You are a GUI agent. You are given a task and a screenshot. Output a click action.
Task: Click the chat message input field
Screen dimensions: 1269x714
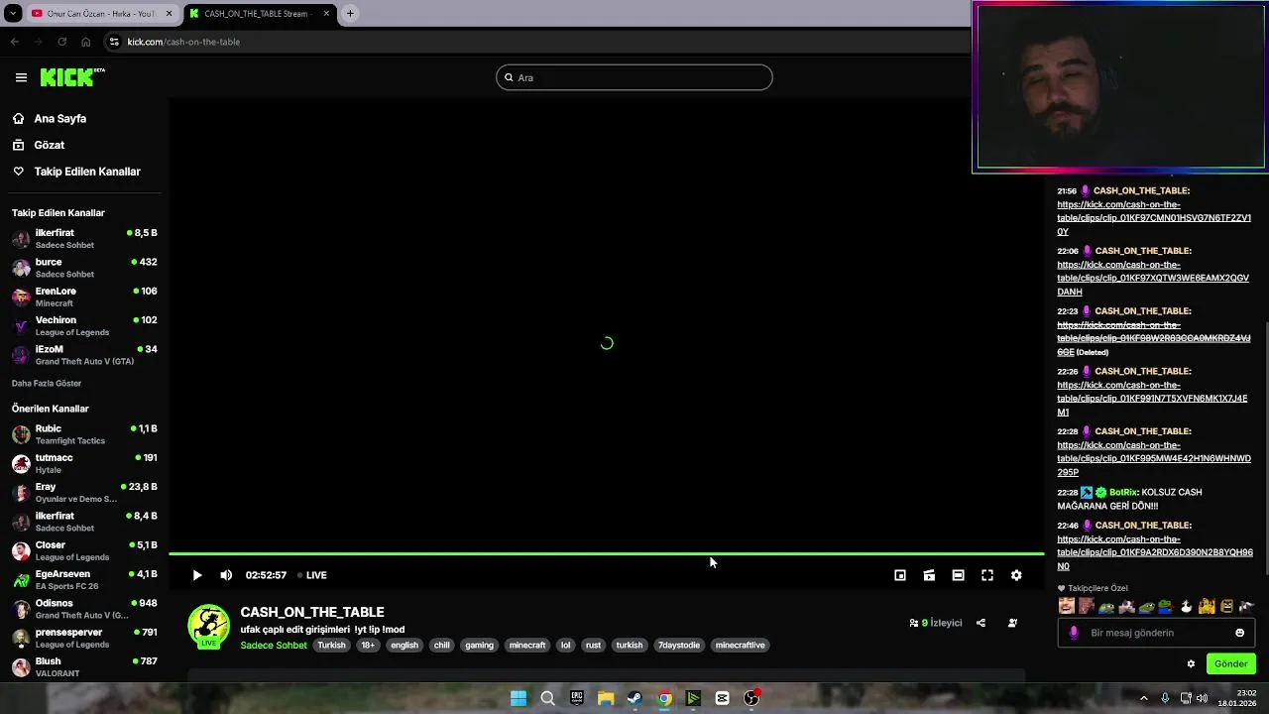click(x=1156, y=633)
